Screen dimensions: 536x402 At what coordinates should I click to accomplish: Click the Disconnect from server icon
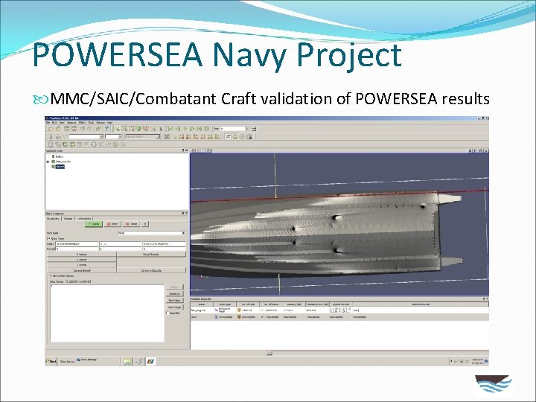click(74, 129)
